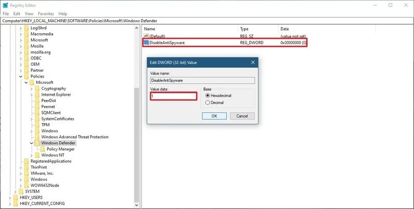Open the Edit menu
The image size is (414, 209).
pyautogui.click(x=18, y=13)
